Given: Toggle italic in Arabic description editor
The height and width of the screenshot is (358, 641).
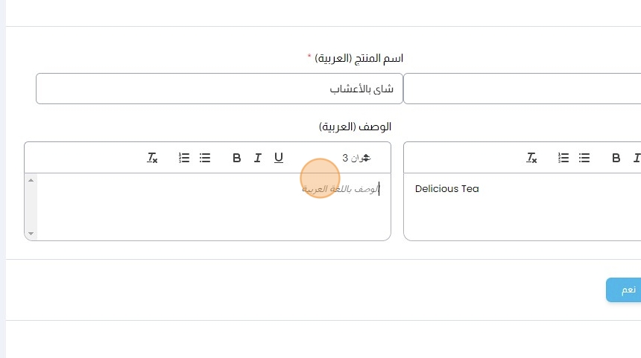Looking at the screenshot, I should coord(258,158).
